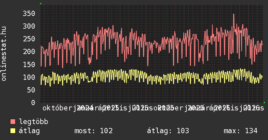Click the 100 y-axis label
Viewport: 268px width, 140px height.
(29, 77)
